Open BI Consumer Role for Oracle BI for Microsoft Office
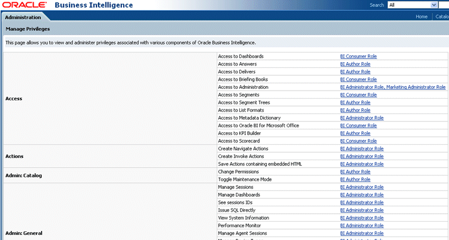The width and height of the screenshot is (449, 240). pos(358,126)
